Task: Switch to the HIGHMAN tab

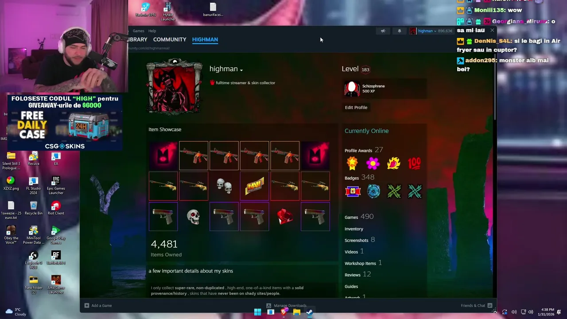Action: [x=205, y=39]
